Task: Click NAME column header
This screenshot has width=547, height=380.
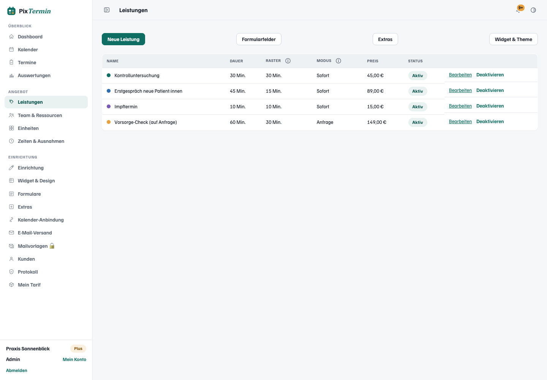Action: pos(112,61)
